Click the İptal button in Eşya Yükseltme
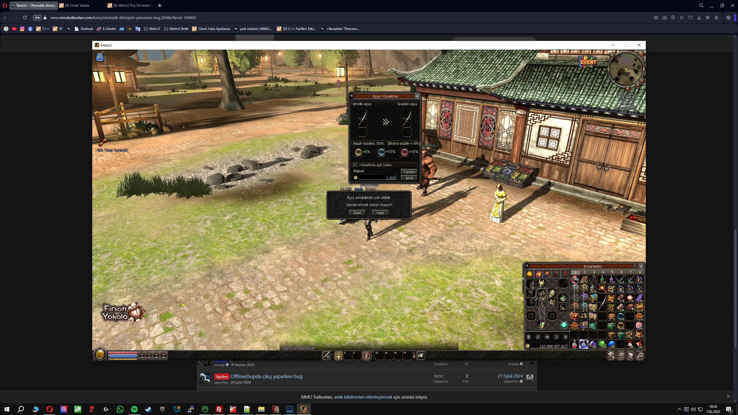 pyautogui.click(x=409, y=178)
